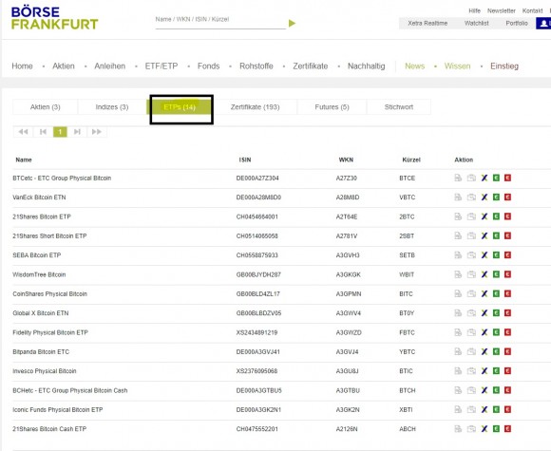
Task: Click the portfolio briefcase icon for WisdomTree Bitcoin
Action: 471,274
